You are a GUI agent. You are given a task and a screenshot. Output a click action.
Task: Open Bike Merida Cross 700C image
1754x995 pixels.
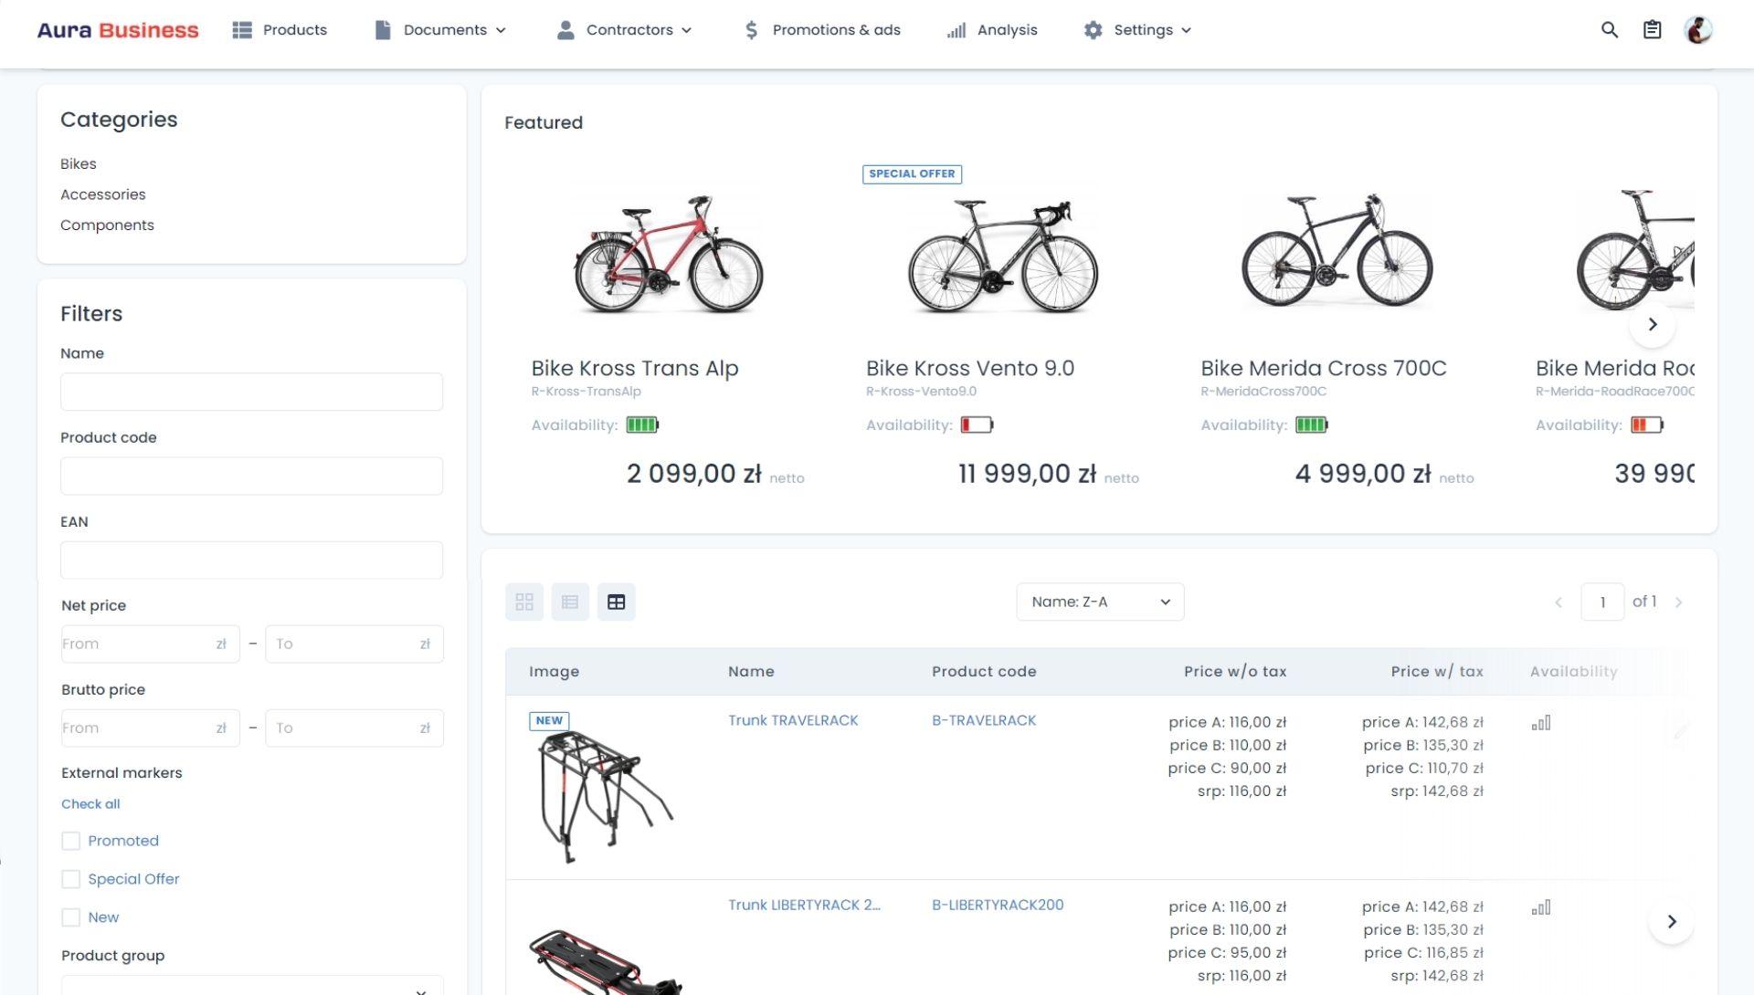coord(1337,249)
